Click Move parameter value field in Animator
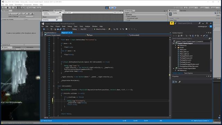Screen dimensions: 222x125 [x=59, y=17]
